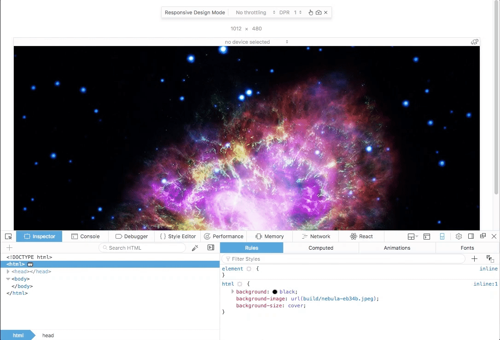Open the Computed sidebar tab
This screenshot has width=500, height=340.
(x=321, y=248)
